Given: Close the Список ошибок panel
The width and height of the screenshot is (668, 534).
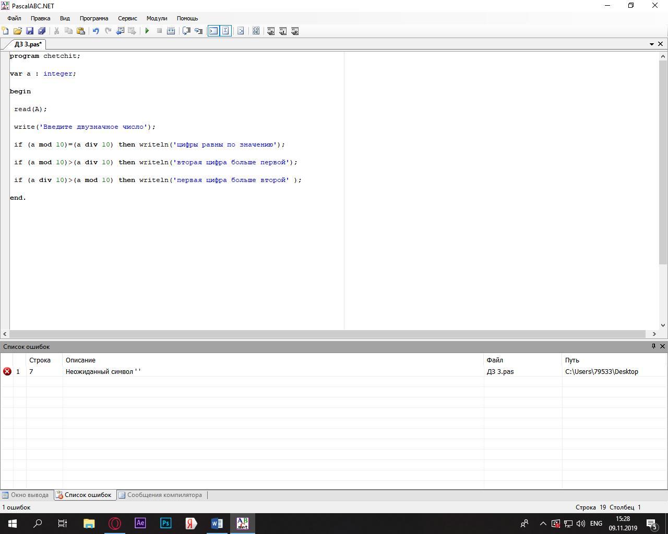Looking at the screenshot, I should tap(663, 346).
